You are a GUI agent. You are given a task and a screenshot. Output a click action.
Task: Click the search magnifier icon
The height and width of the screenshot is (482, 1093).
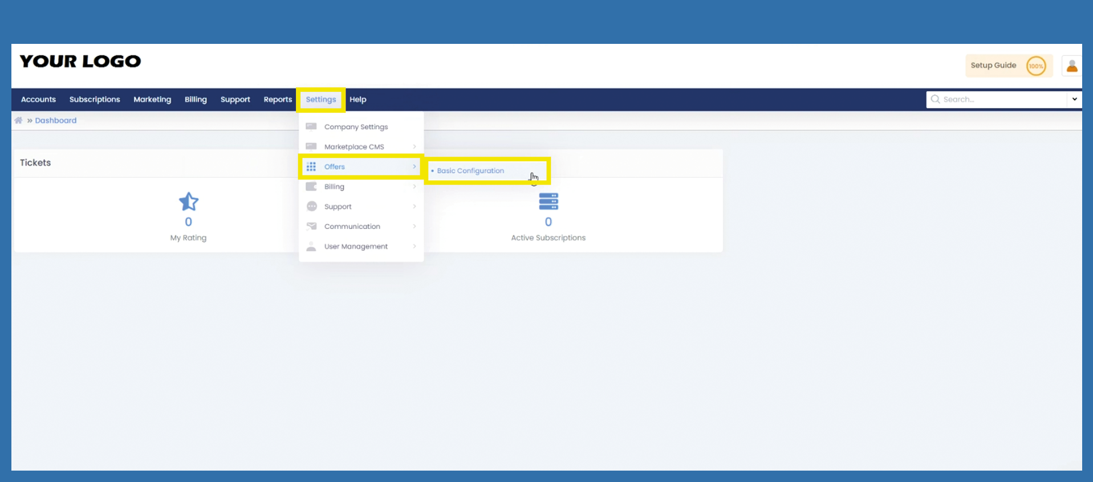pyautogui.click(x=935, y=99)
